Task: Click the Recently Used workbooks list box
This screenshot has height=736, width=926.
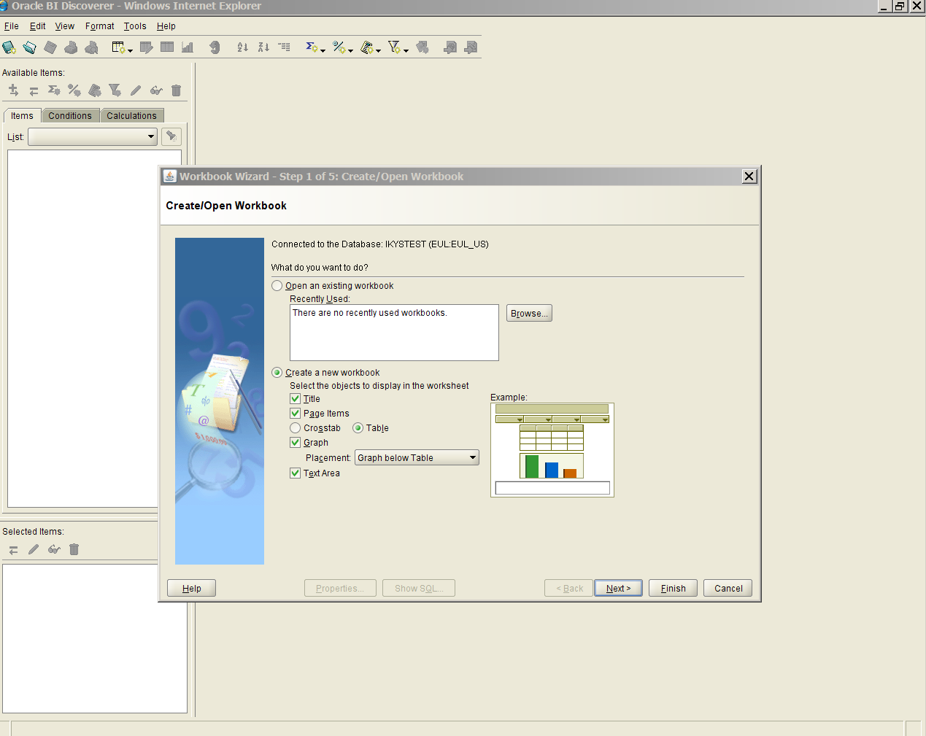Action: tap(394, 333)
